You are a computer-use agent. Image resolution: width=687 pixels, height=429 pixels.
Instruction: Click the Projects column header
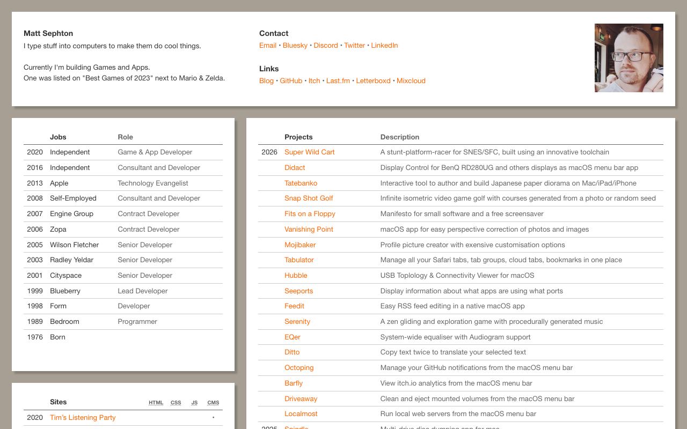coord(298,137)
